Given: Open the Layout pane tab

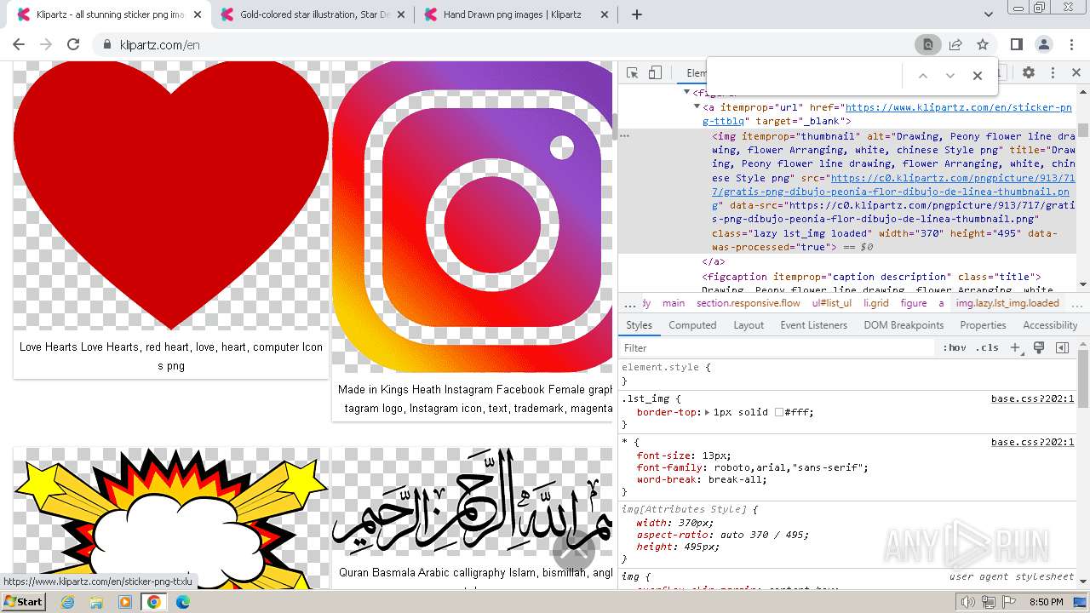Looking at the screenshot, I should [749, 325].
